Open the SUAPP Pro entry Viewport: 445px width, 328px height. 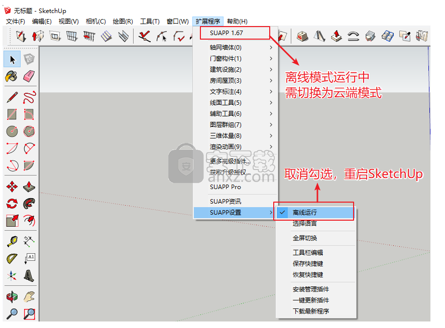[236, 187]
